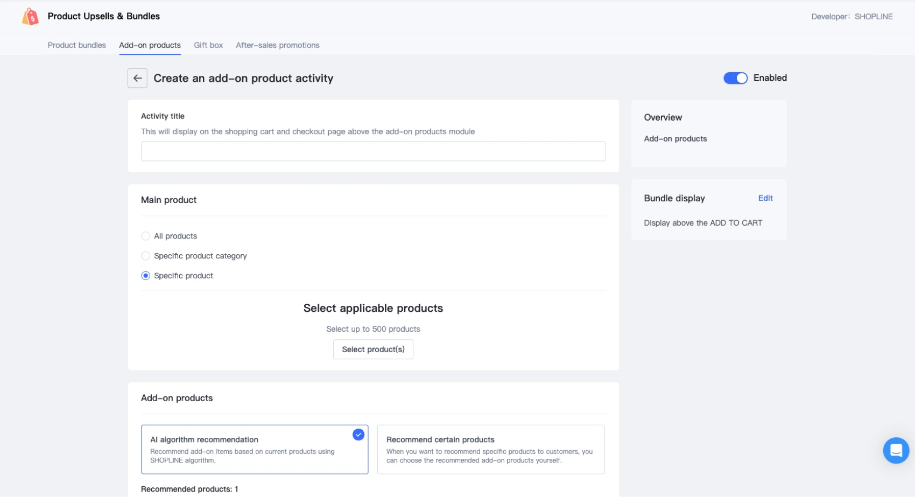Toggle the Enabled switch off
This screenshot has width=915, height=497.
point(735,78)
